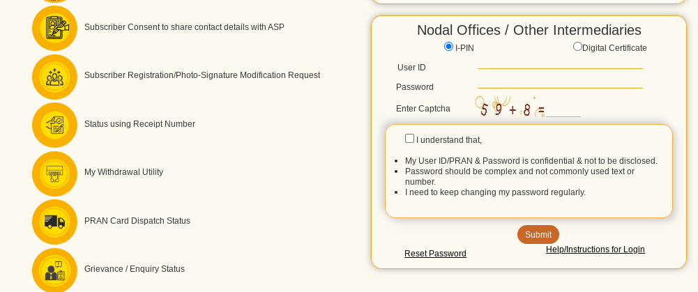Screen dimensions: 698x292
Task: Open the Grievance / Enquiry Status icon
Action: click(x=54, y=270)
